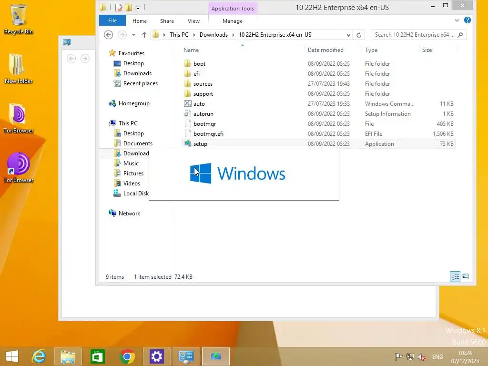This screenshot has width=488, height=366.
Task: Go up one folder level
Action: 144,35
